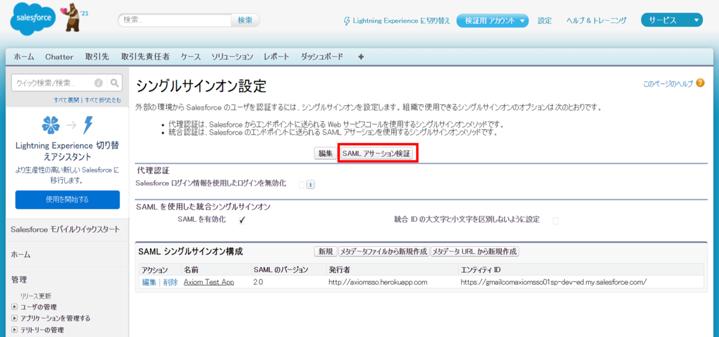Click the リリース更新 sidebar link
The image size is (719, 337).
pyautogui.click(x=35, y=296)
